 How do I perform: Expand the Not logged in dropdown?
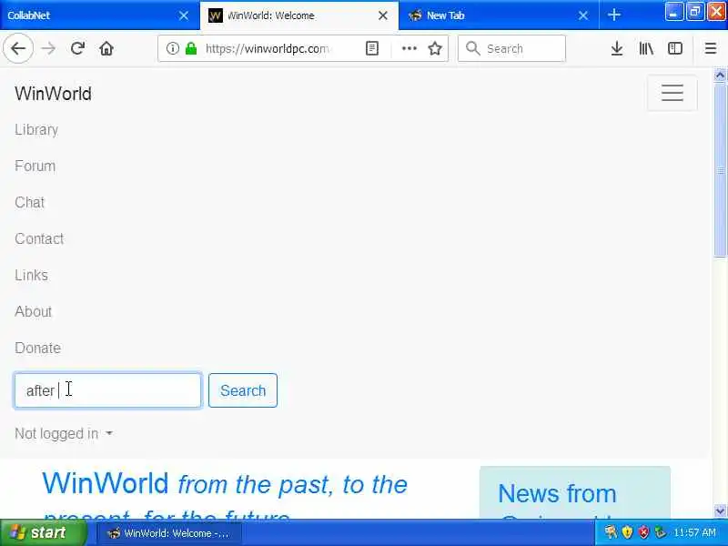point(64,434)
